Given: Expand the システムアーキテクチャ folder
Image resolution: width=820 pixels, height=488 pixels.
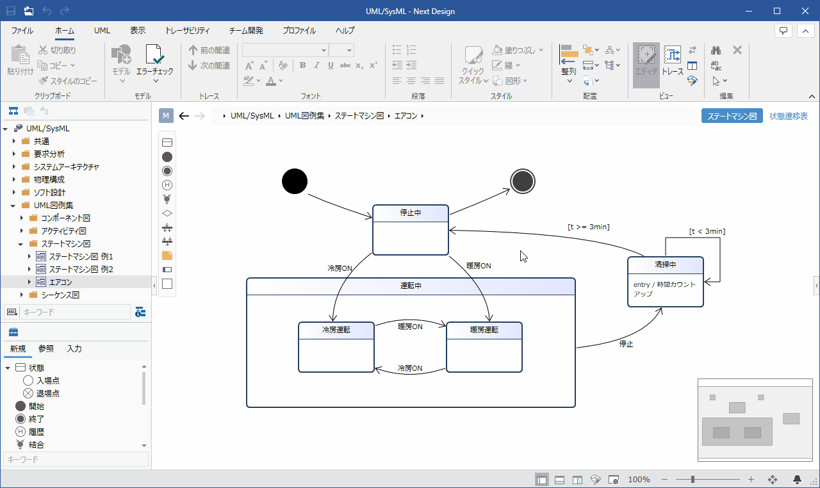Looking at the screenshot, I should pyautogui.click(x=13, y=167).
